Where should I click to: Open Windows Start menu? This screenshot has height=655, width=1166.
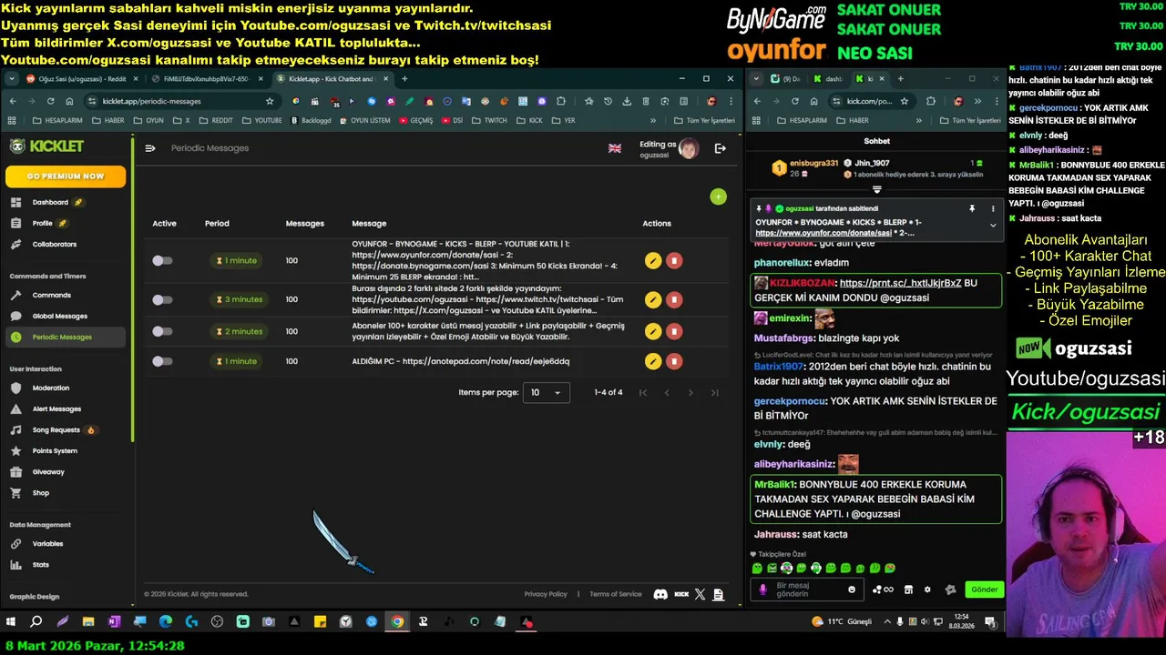pos(11,622)
